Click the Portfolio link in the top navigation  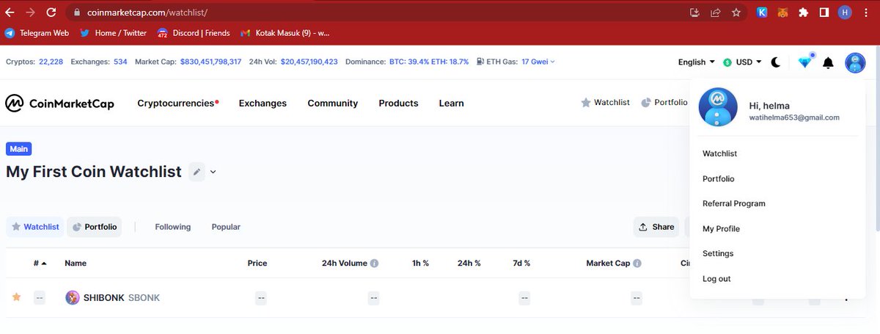click(x=664, y=103)
